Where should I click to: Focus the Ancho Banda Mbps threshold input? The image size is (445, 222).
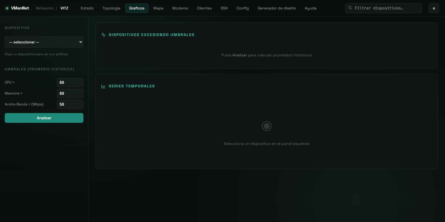(70, 104)
